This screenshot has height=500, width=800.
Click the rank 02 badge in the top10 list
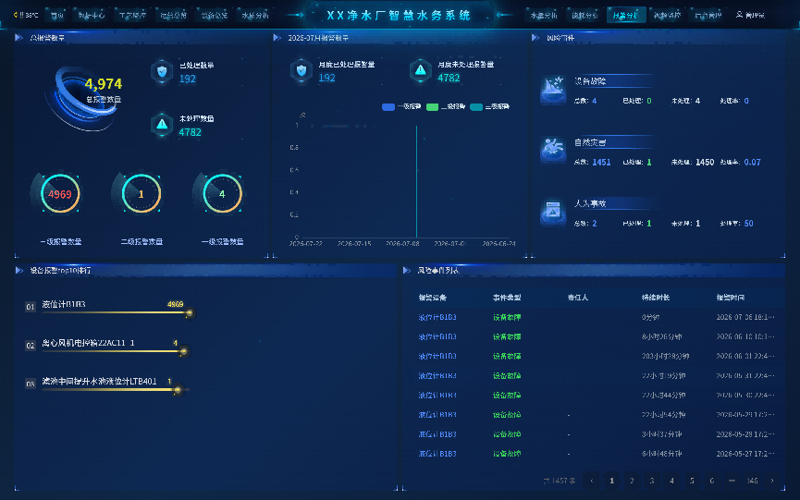[31, 346]
